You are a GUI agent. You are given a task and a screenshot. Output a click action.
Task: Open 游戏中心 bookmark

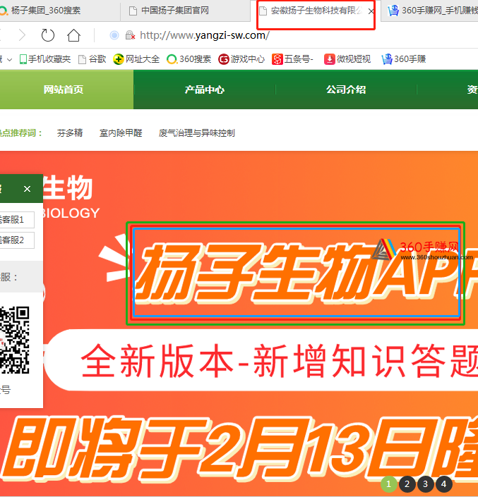click(241, 59)
